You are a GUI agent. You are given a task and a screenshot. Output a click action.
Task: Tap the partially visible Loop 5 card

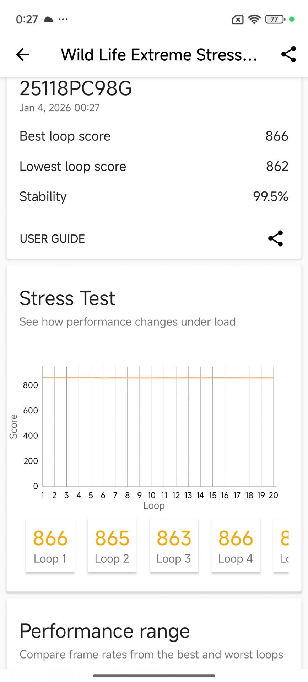coord(283,545)
